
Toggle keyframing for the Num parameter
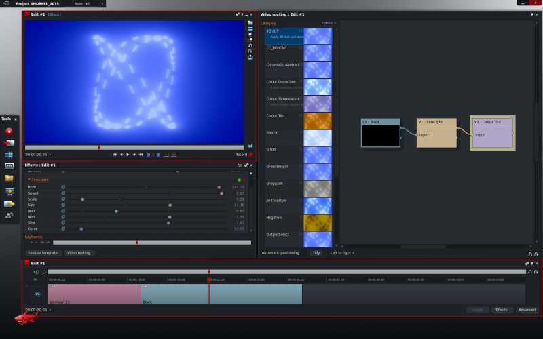coord(63,187)
